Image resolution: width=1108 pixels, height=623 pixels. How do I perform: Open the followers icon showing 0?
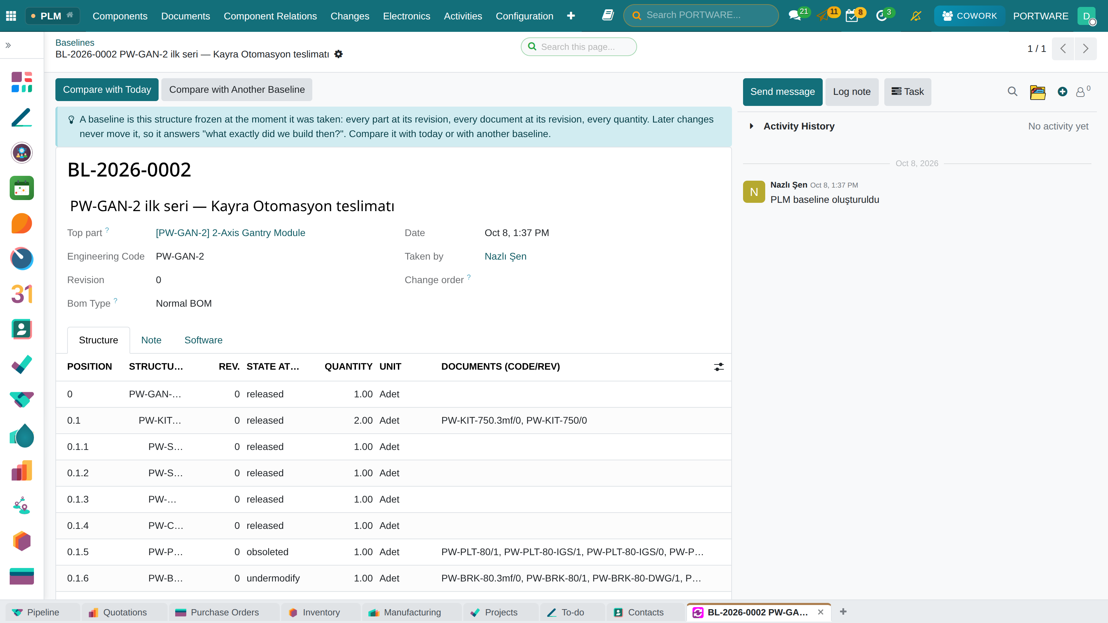tap(1083, 91)
